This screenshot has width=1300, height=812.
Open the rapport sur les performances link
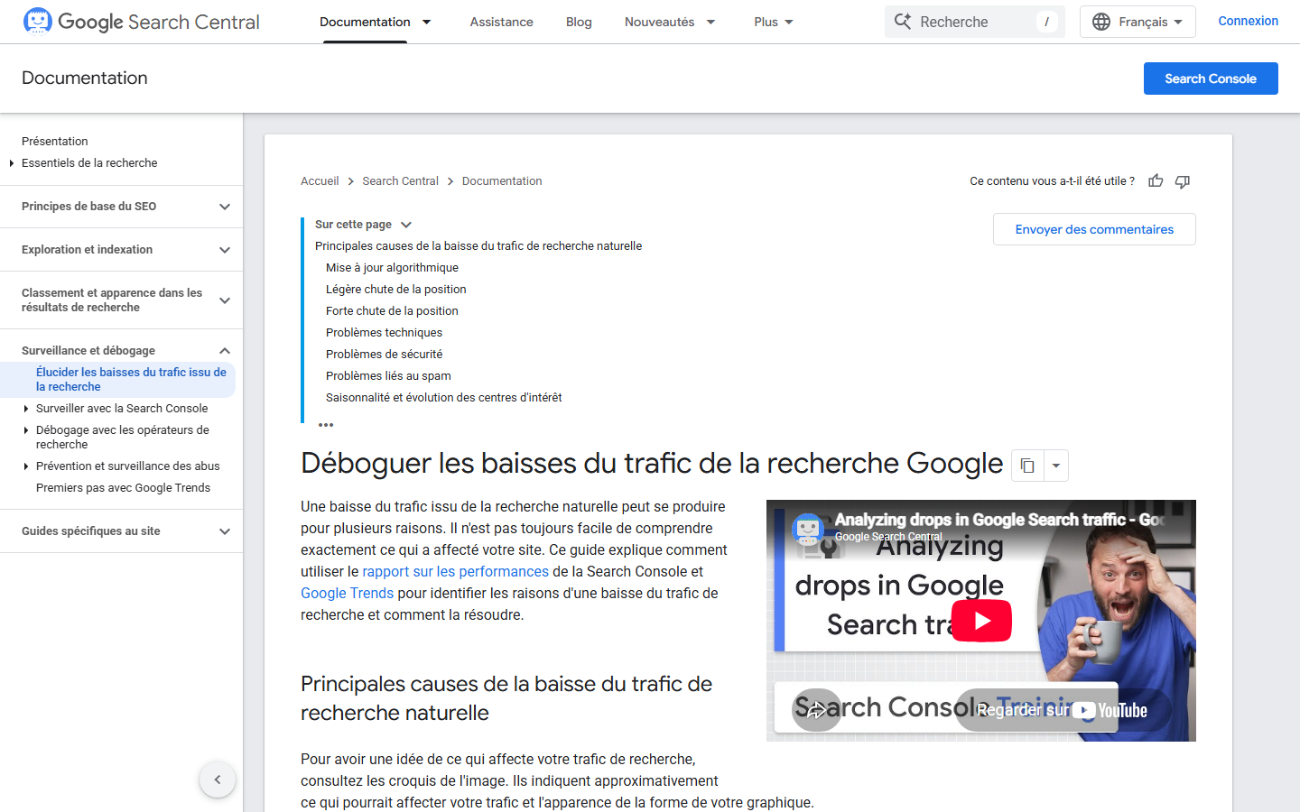tap(455, 571)
